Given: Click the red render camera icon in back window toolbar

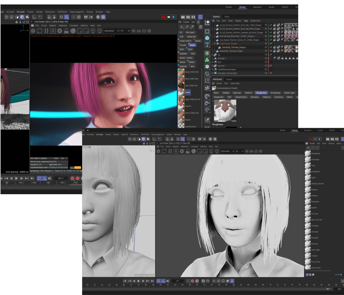Looking at the screenshot, I should [164, 17].
